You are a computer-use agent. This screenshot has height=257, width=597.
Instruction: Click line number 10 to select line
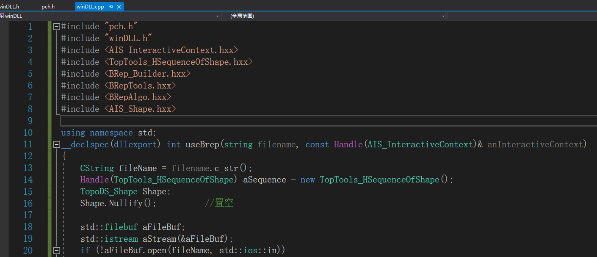28,133
